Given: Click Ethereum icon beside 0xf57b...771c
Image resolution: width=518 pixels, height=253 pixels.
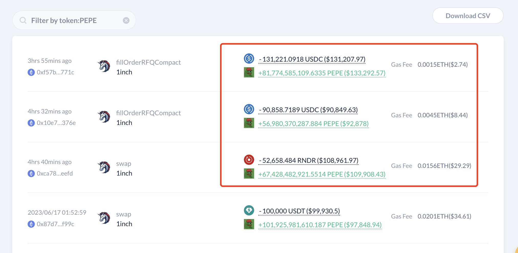Looking at the screenshot, I should (x=31, y=72).
